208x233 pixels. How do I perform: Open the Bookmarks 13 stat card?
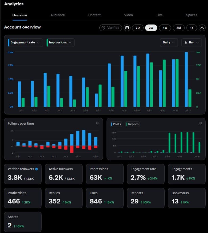tap(187, 198)
